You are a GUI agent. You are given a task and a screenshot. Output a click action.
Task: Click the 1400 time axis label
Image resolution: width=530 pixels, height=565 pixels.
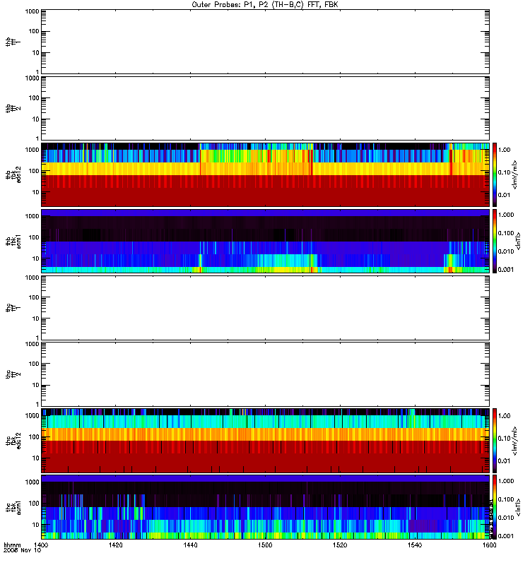click(x=41, y=545)
